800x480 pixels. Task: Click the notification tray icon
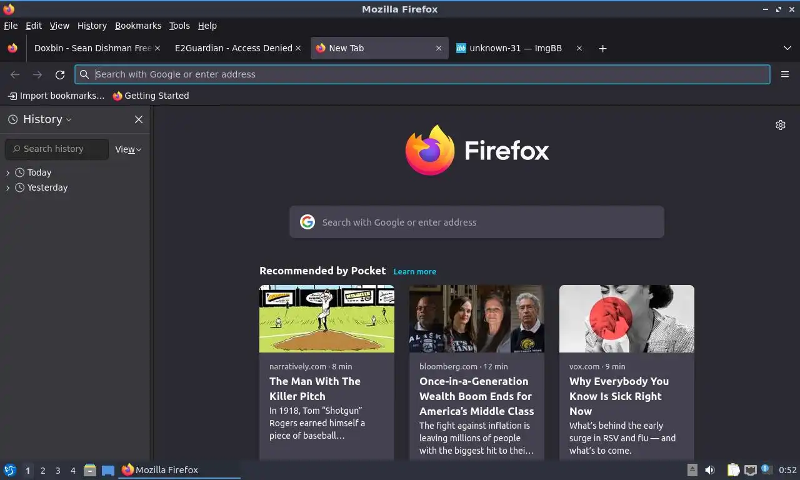pyautogui.click(x=766, y=469)
